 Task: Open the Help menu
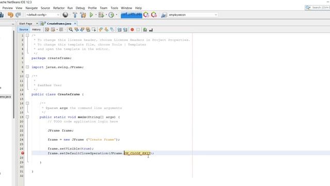tap(139, 8)
